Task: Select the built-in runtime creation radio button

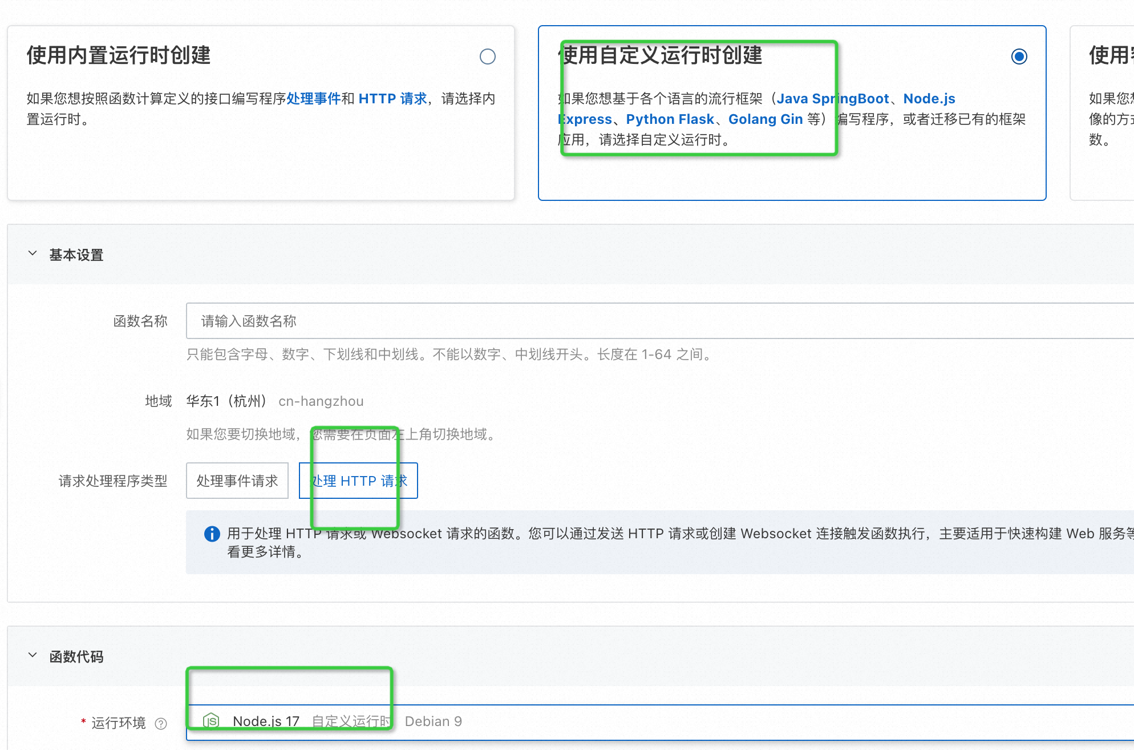Action: (x=487, y=57)
